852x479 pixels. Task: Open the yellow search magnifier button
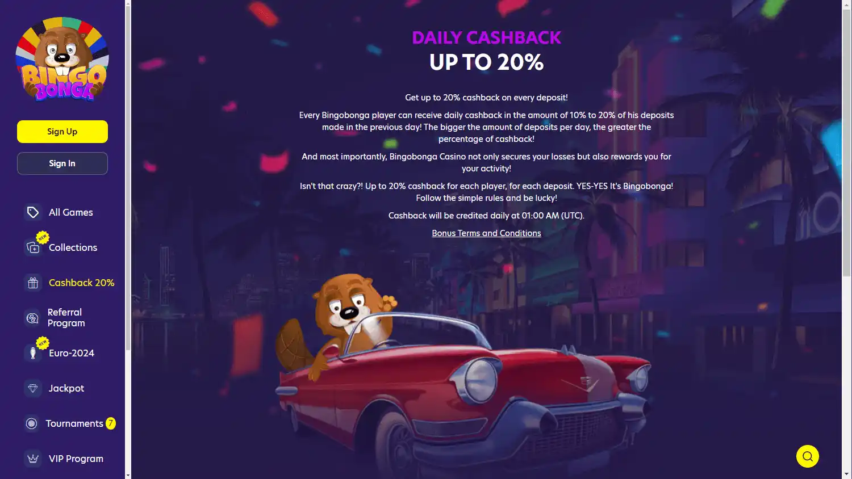[x=807, y=456]
